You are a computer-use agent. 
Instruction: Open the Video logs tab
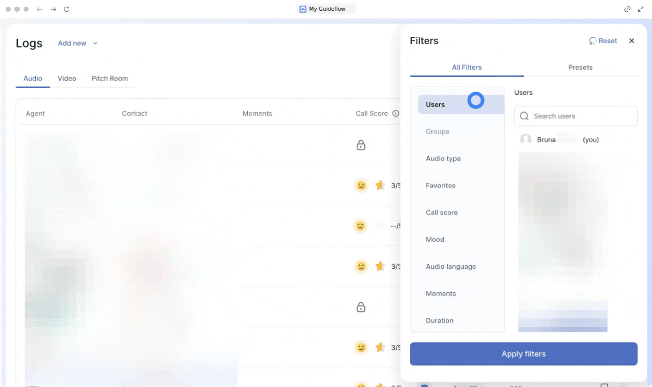(x=67, y=79)
